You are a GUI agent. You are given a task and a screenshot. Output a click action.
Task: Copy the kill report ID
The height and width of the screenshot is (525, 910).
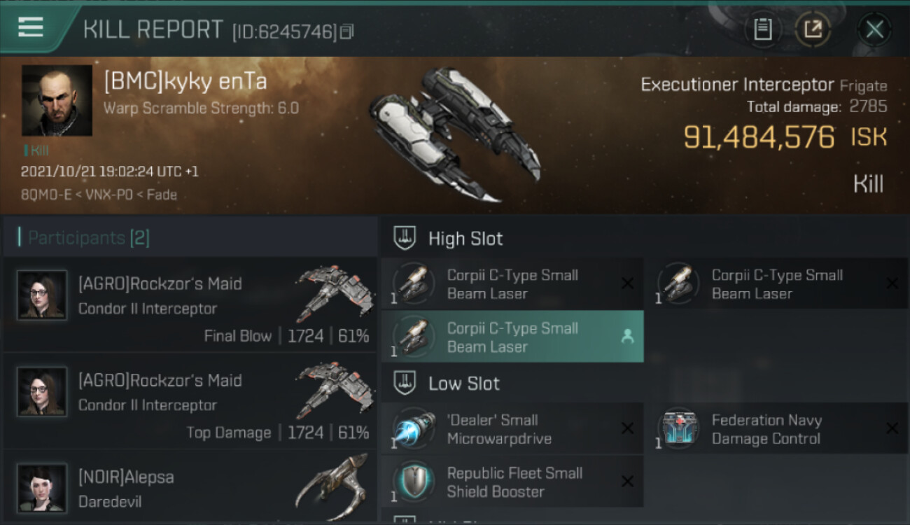(x=346, y=31)
